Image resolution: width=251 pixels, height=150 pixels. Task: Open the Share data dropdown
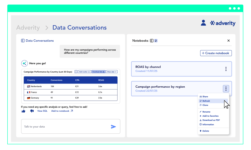coord(112,72)
